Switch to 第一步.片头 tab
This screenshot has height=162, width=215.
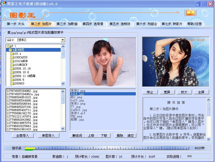pyautogui.click(x=16, y=24)
